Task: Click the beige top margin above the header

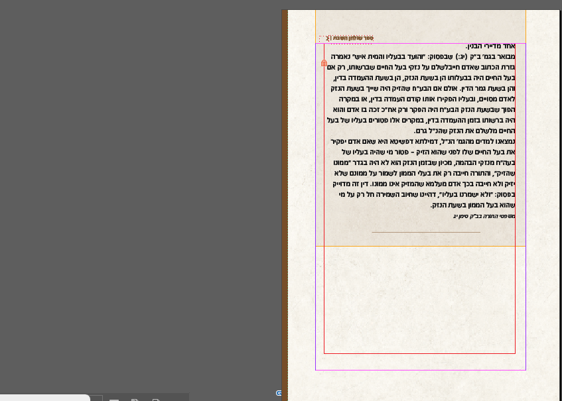Action: (x=419, y=21)
